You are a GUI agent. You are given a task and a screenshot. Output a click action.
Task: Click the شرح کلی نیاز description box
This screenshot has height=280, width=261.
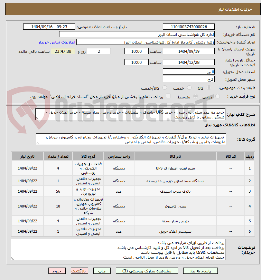[x=130, y=114]
